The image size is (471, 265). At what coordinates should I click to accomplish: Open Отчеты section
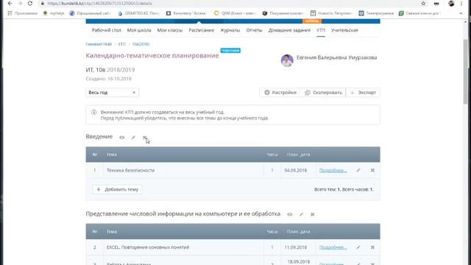click(x=254, y=30)
